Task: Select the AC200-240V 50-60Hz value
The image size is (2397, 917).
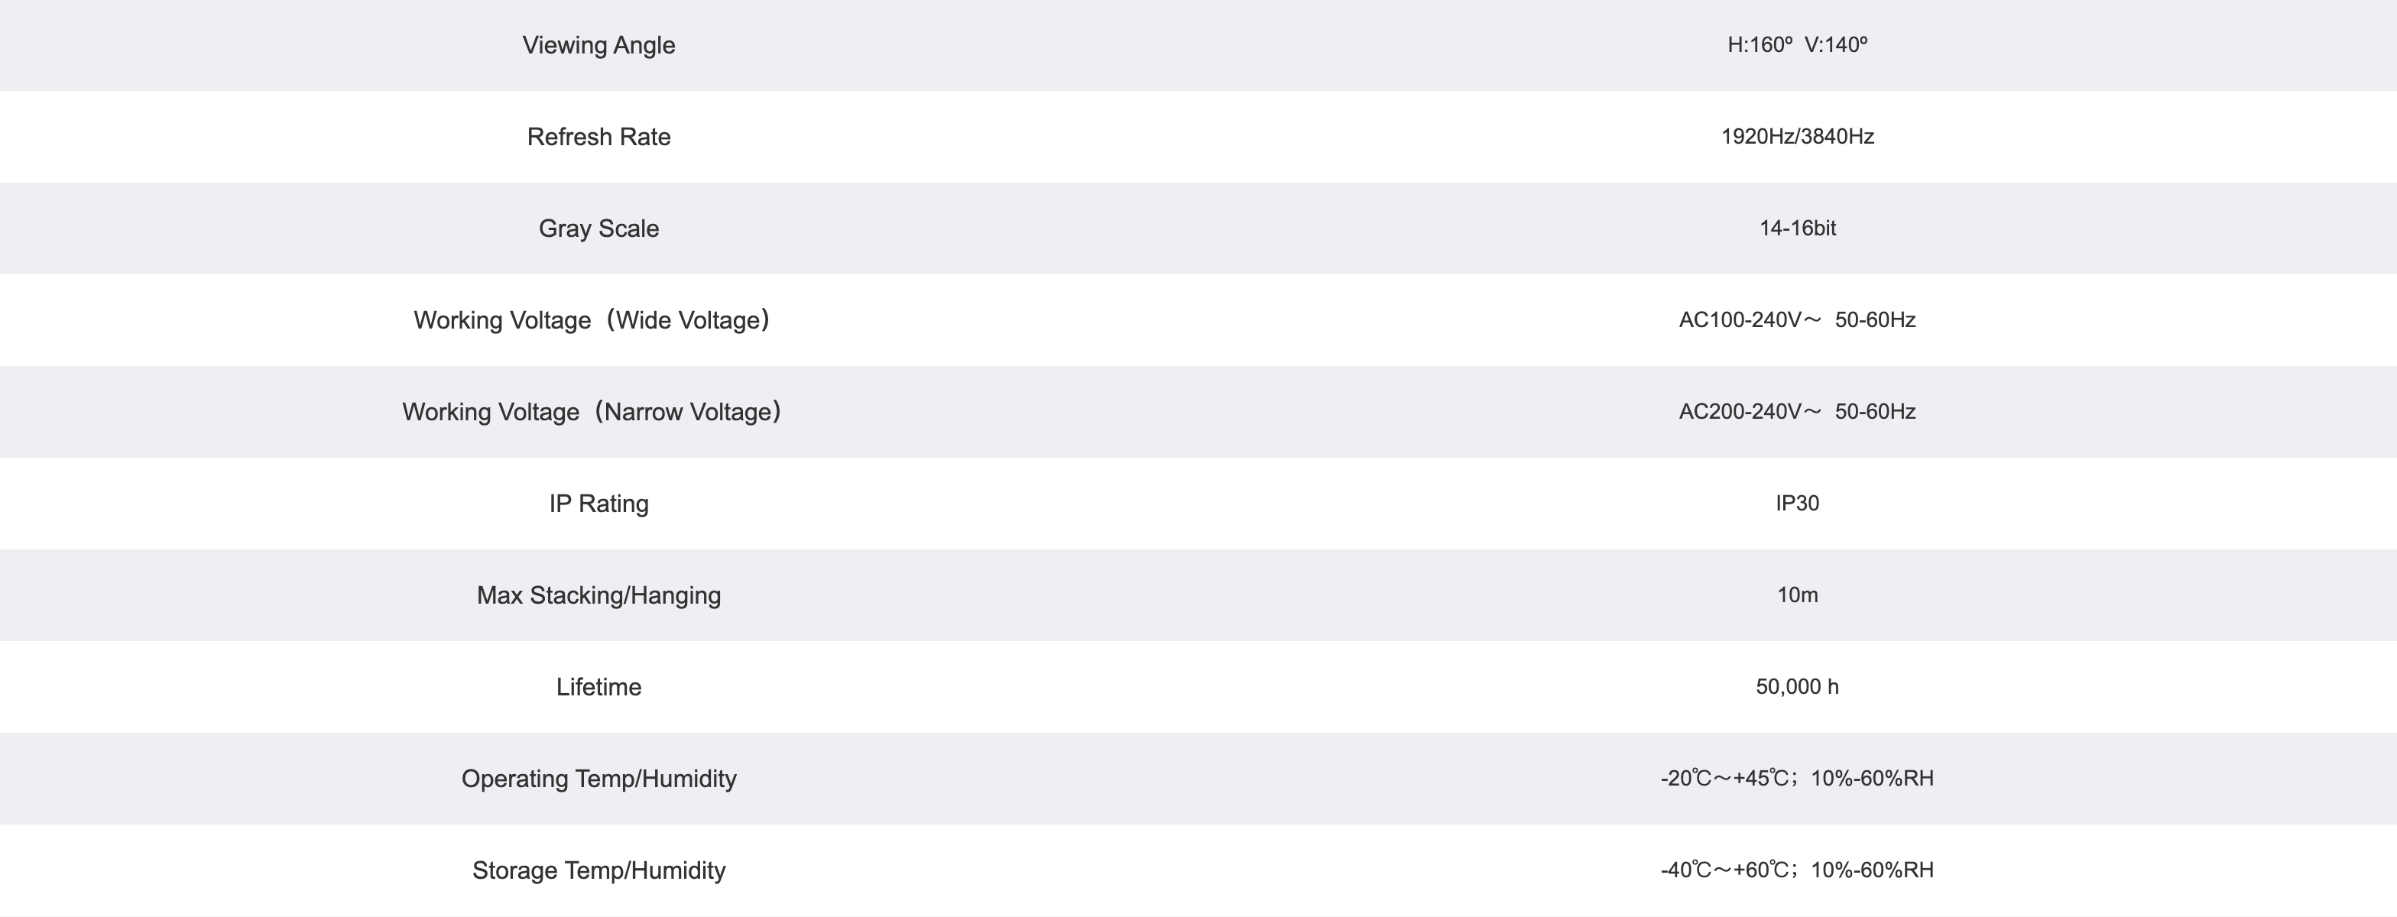Action: click(1797, 412)
